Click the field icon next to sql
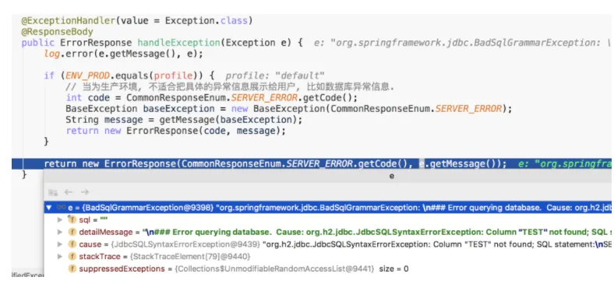 tap(72, 220)
